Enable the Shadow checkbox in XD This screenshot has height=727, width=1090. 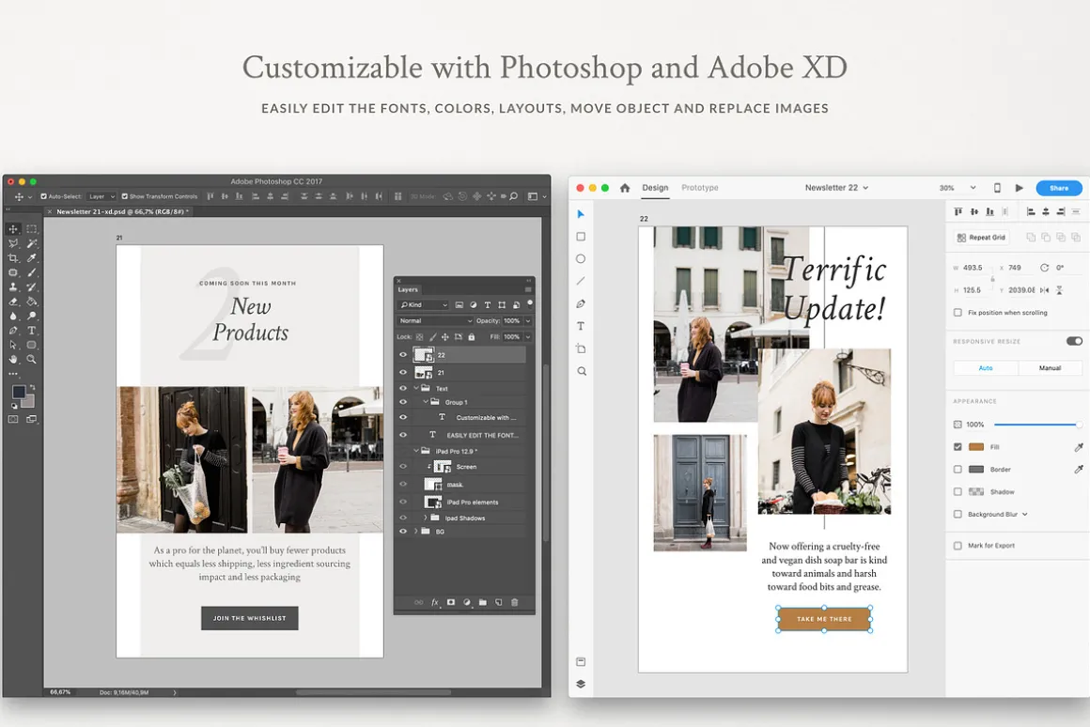(958, 491)
